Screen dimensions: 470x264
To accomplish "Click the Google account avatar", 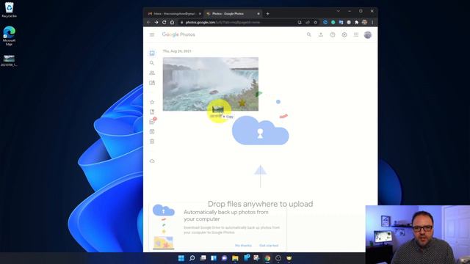I will click(x=368, y=34).
